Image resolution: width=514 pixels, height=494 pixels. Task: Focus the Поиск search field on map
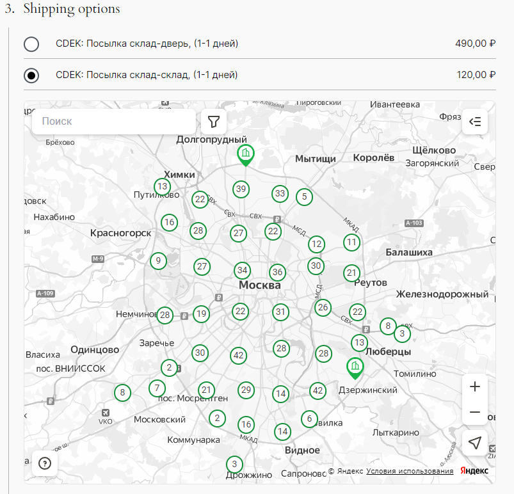pos(114,122)
